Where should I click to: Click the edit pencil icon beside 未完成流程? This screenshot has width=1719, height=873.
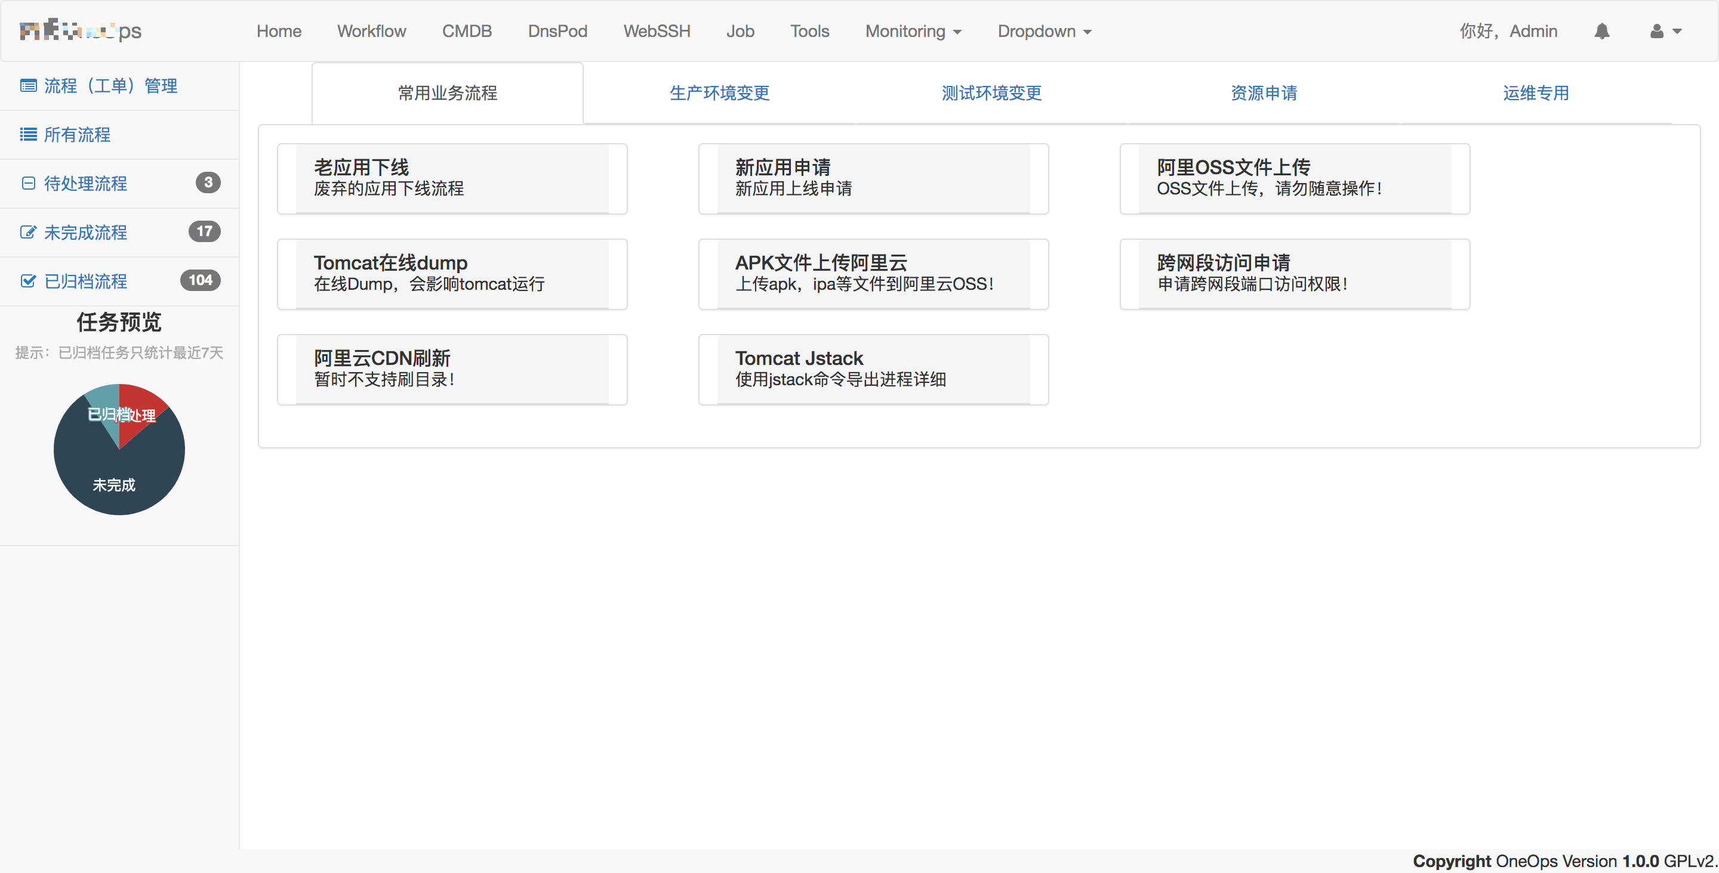pos(28,232)
